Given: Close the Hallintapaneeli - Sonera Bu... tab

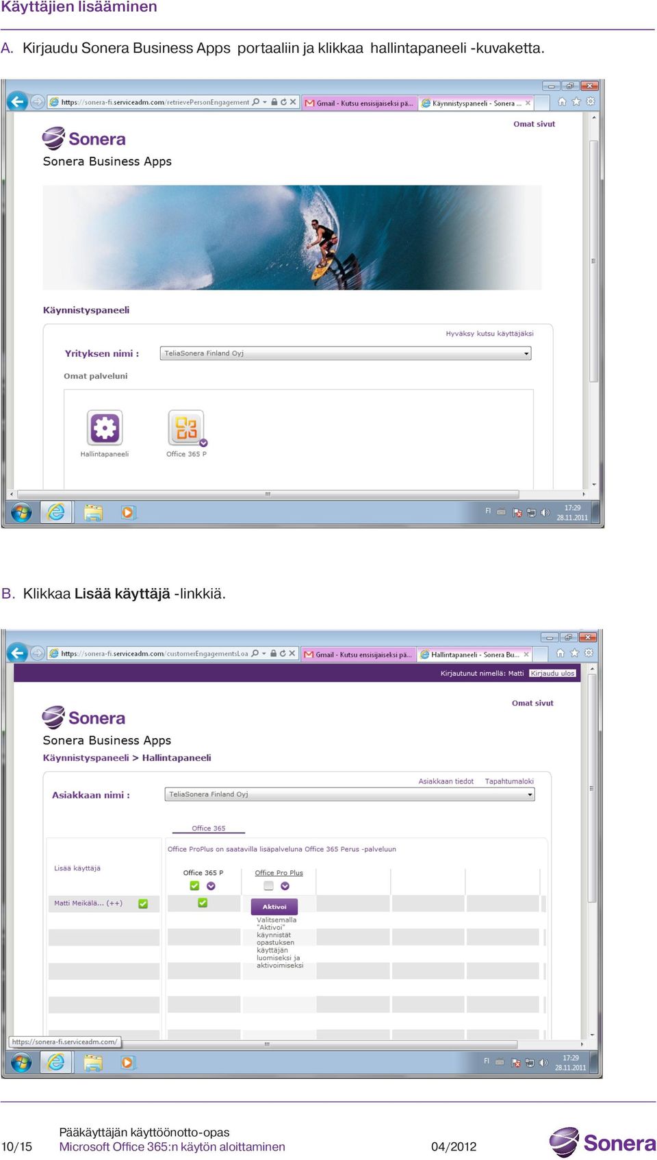Looking at the screenshot, I should click(526, 655).
